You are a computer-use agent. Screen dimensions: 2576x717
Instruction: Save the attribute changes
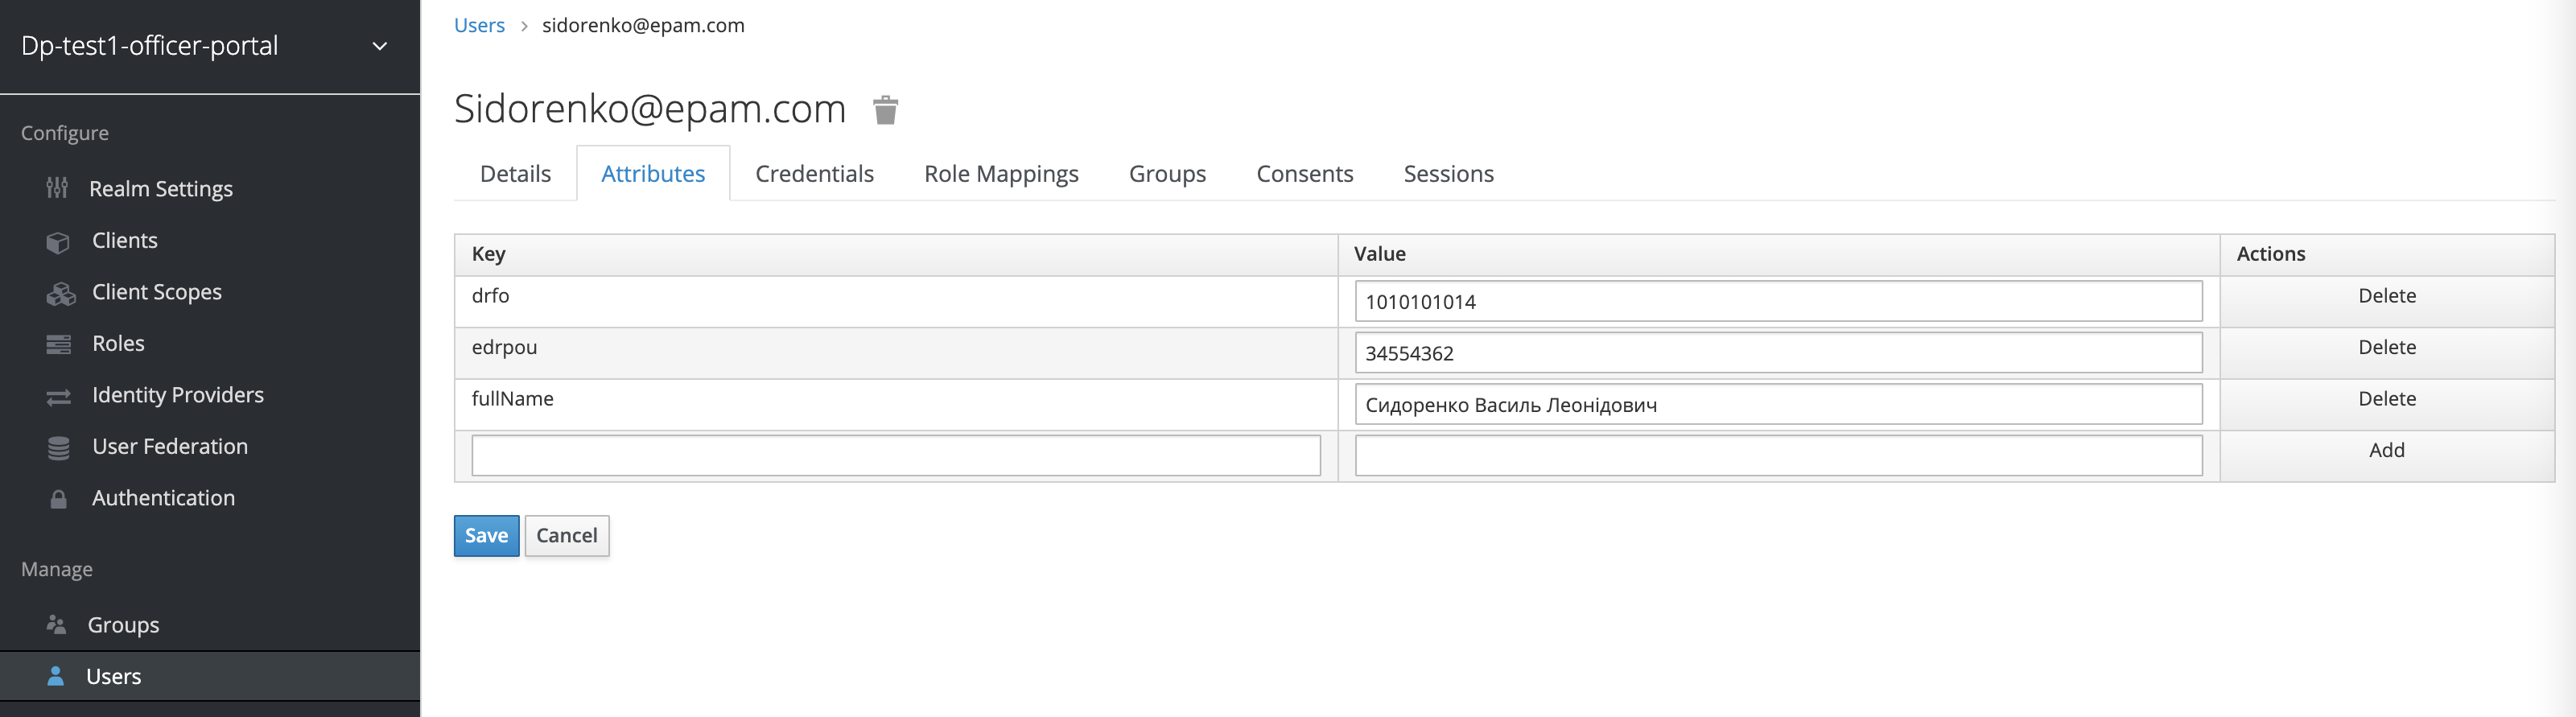point(486,536)
